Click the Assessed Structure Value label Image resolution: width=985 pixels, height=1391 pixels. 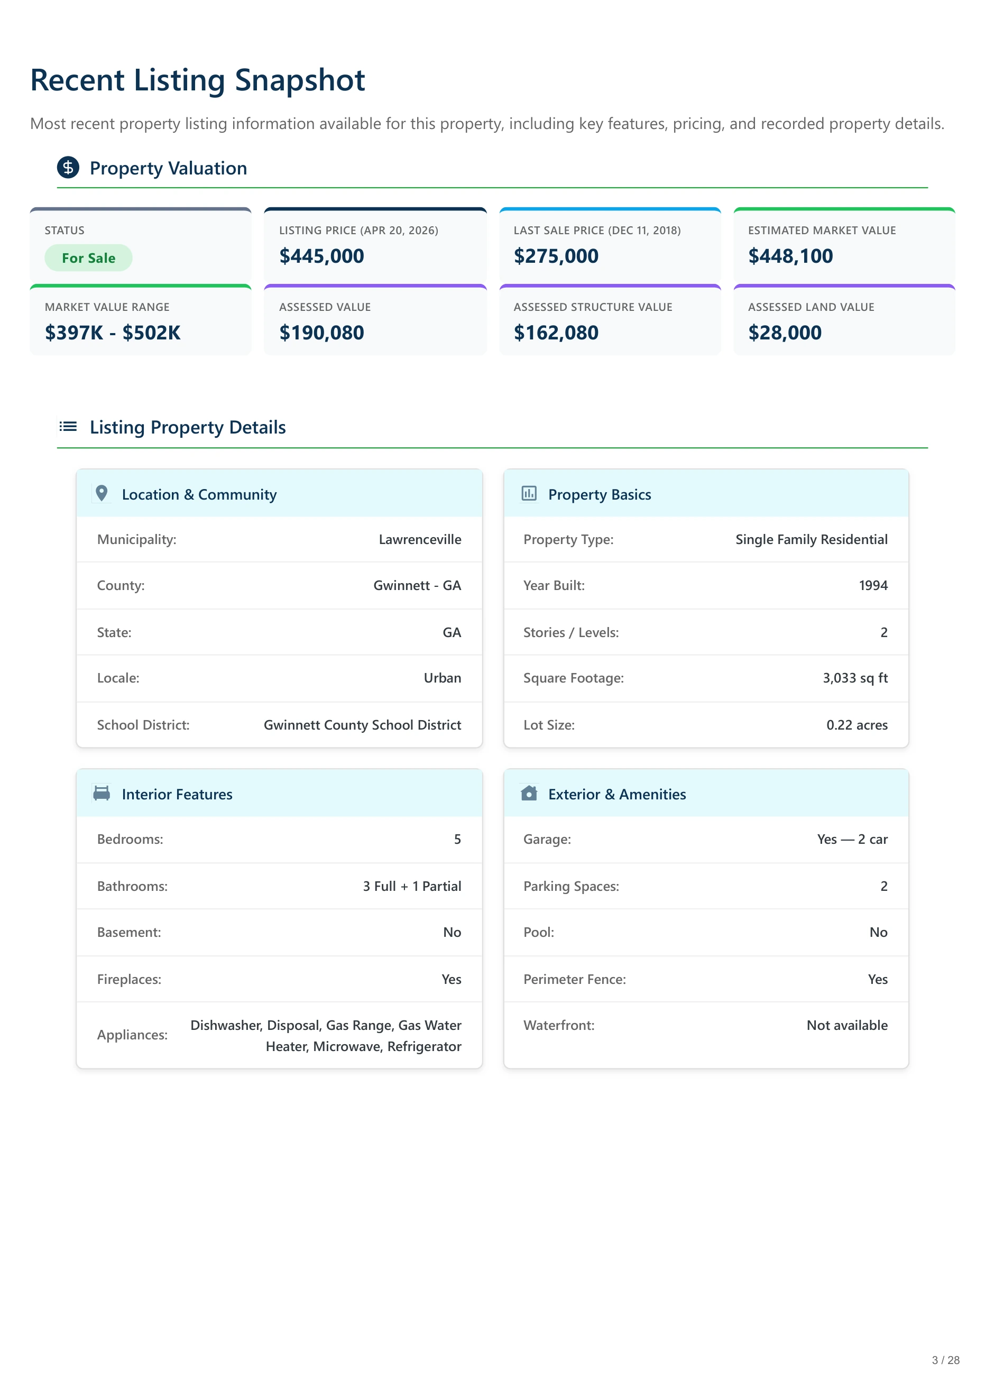pyautogui.click(x=593, y=307)
